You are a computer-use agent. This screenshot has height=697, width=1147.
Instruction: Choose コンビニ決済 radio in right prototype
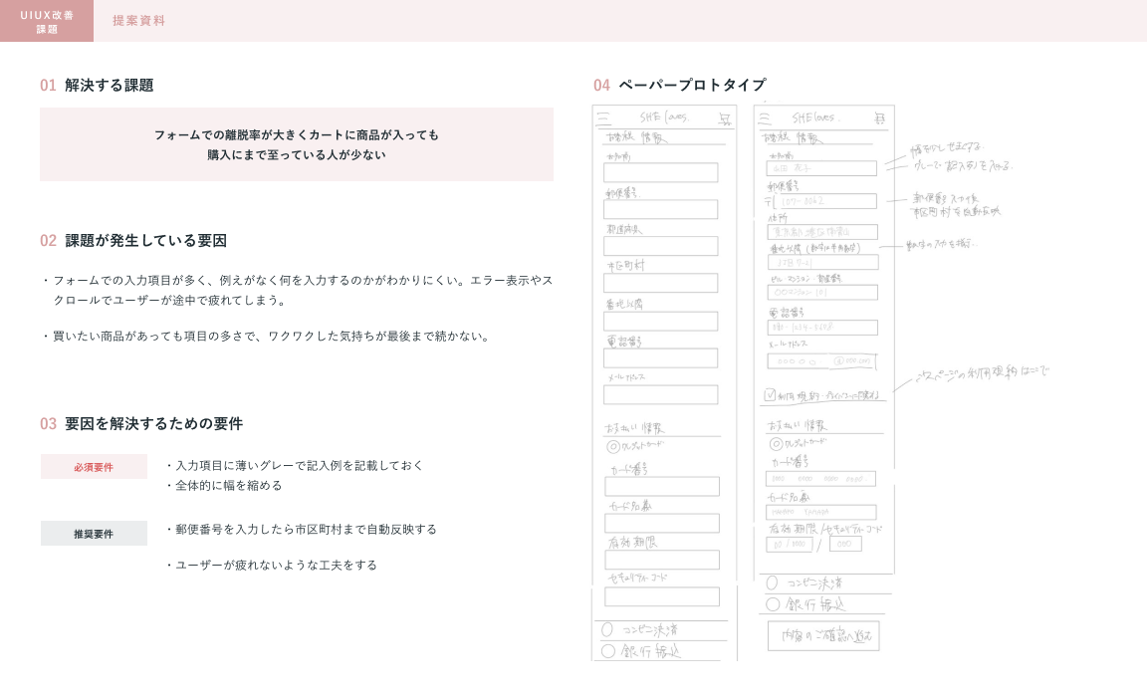(772, 582)
